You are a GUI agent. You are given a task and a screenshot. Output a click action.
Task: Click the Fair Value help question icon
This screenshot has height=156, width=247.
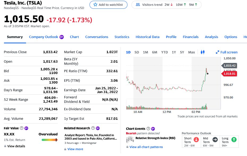(22, 128)
